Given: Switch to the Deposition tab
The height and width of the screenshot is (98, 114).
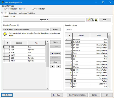Looking at the screenshot, I should [x=13, y=13].
